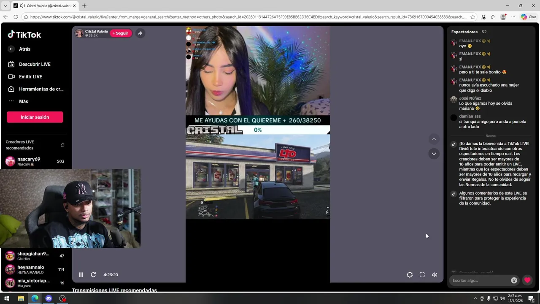Viewport: 540px width, 304px height.
Task: Open the browser profile avatar
Action: coord(503,17)
